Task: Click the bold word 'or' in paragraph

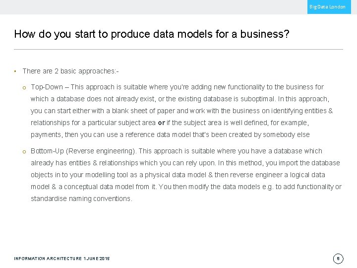Action: pyautogui.click(x=161, y=123)
